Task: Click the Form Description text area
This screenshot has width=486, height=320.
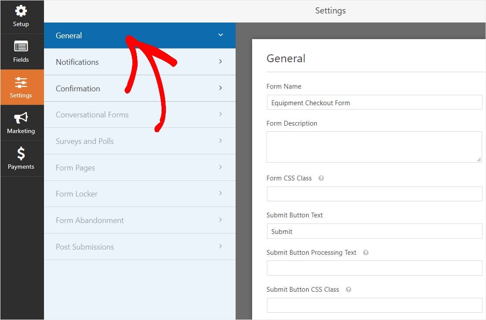Action: (x=375, y=147)
